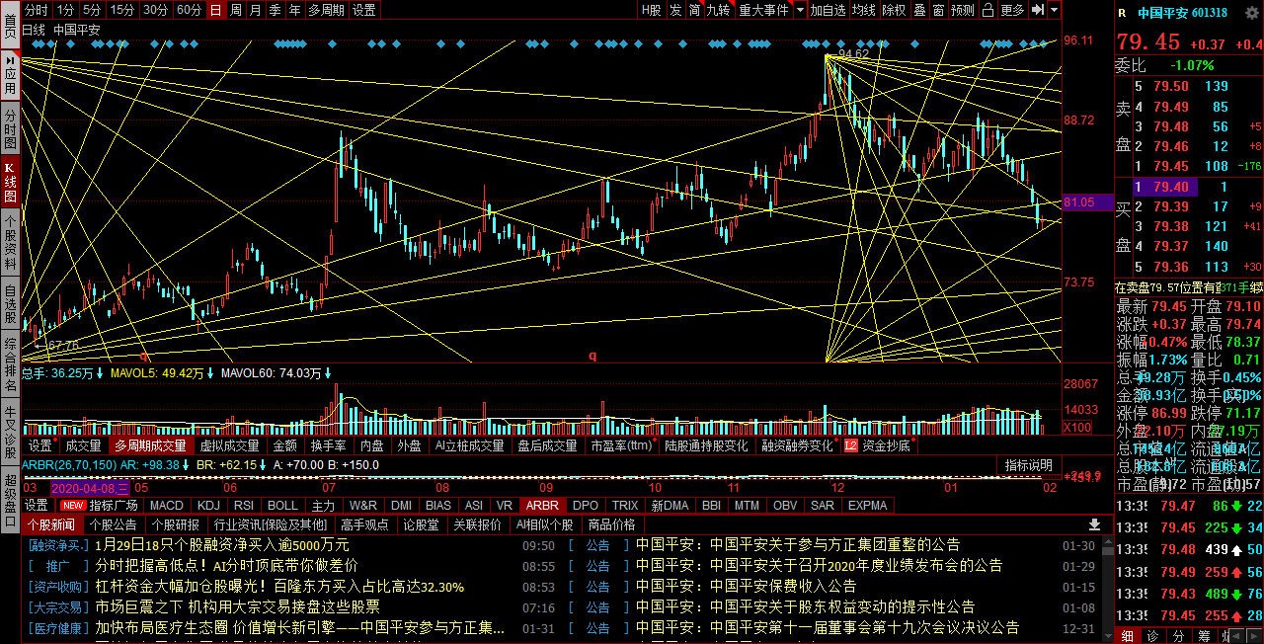Open dropdown arrow next to 重大事件
This screenshot has width=1264, height=644.
[801, 10]
